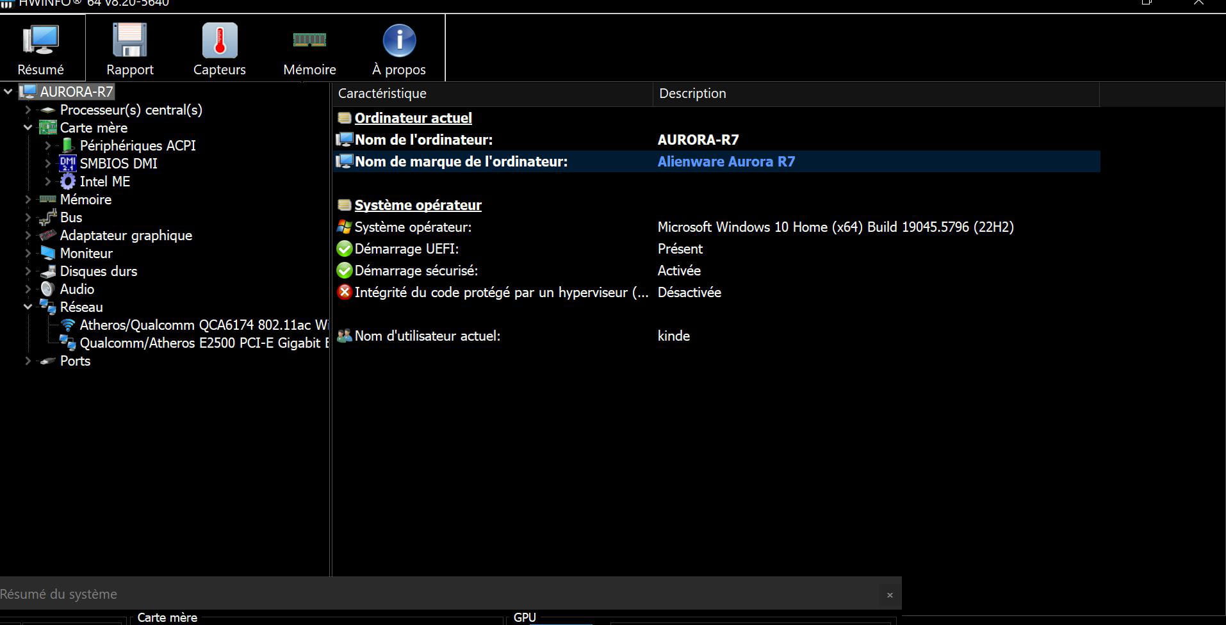The height and width of the screenshot is (625, 1226).
Task: Select the Nom de l'ordinateur row
Action: click(x=717, y=140)
